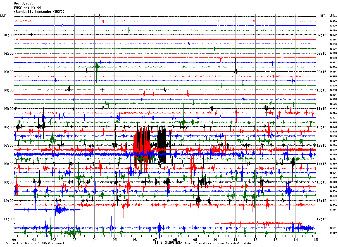Viewport: 338px width, 247px height.
Task: Click minute tick label 14
Action: (x=296, y=239)
